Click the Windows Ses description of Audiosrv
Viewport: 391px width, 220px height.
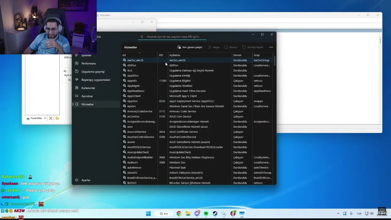tap(177, 163)
